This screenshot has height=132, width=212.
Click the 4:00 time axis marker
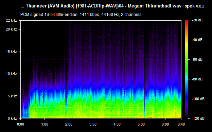point(117,124)
